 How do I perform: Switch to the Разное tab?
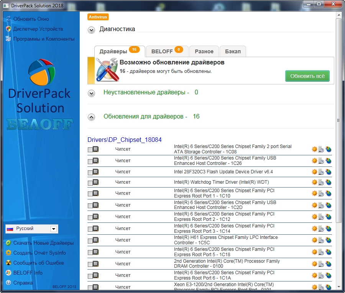204,51
